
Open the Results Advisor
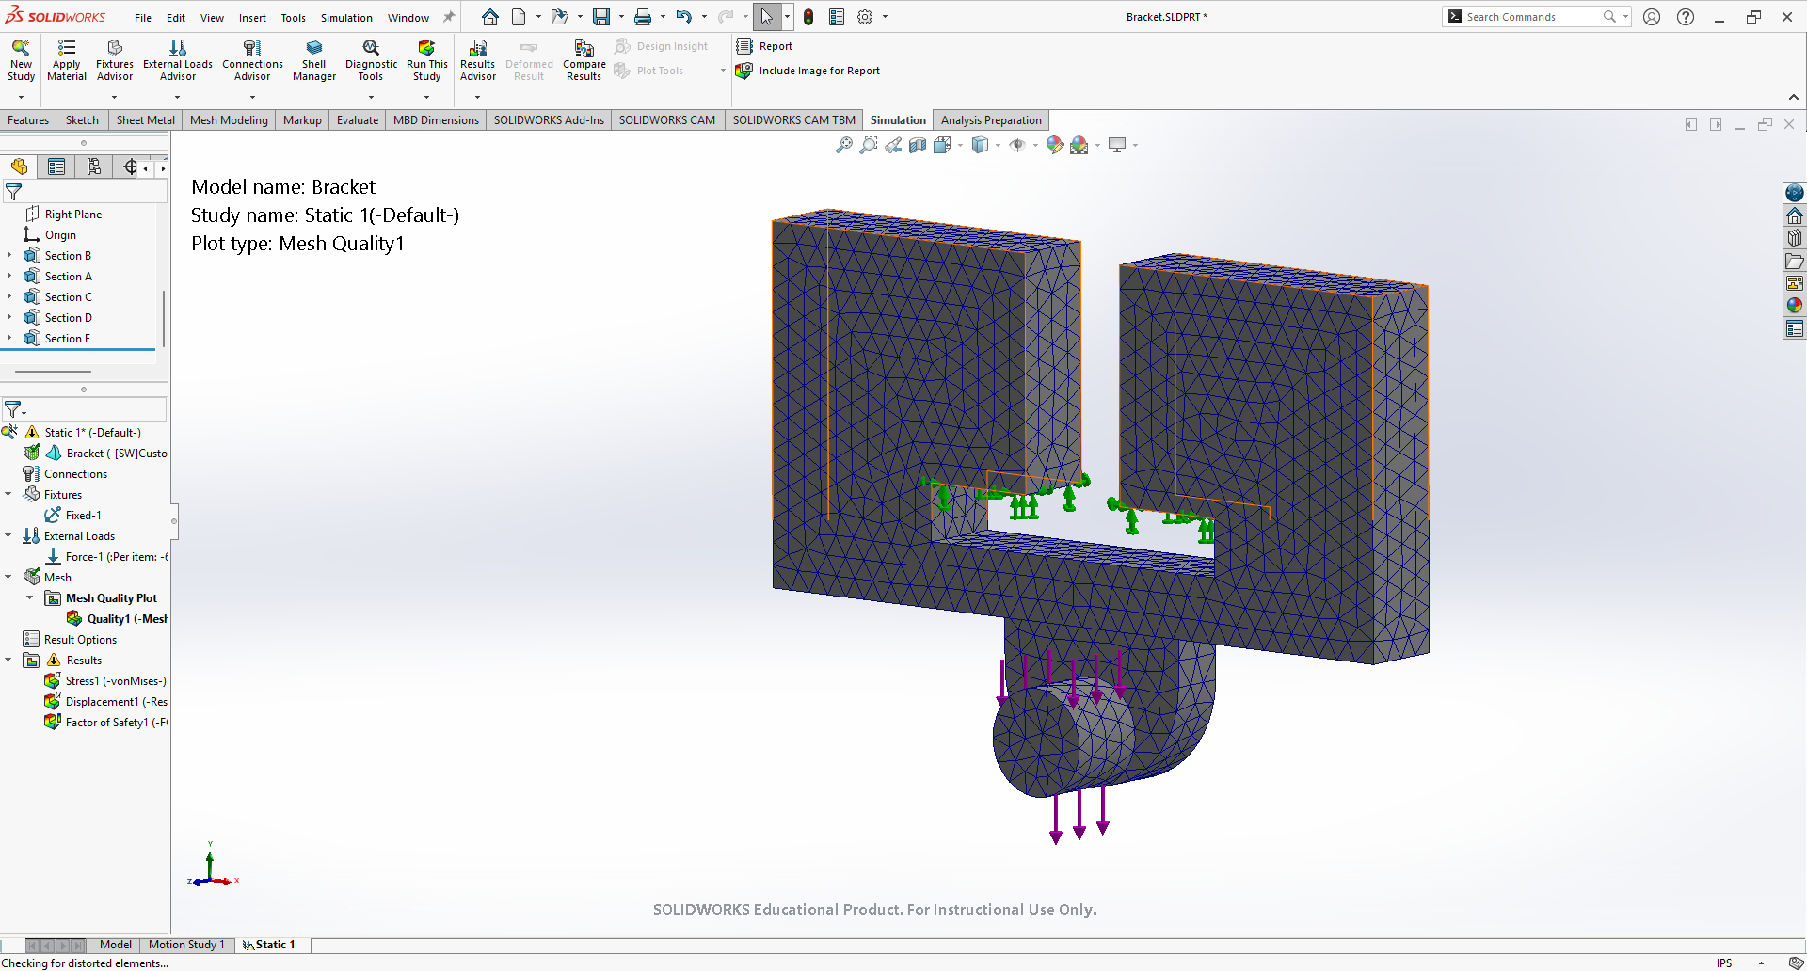(478, 60)
